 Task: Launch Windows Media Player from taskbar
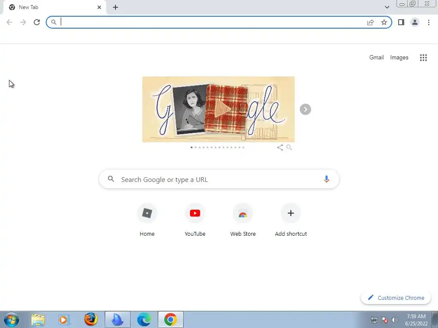[x=64, y=319]
